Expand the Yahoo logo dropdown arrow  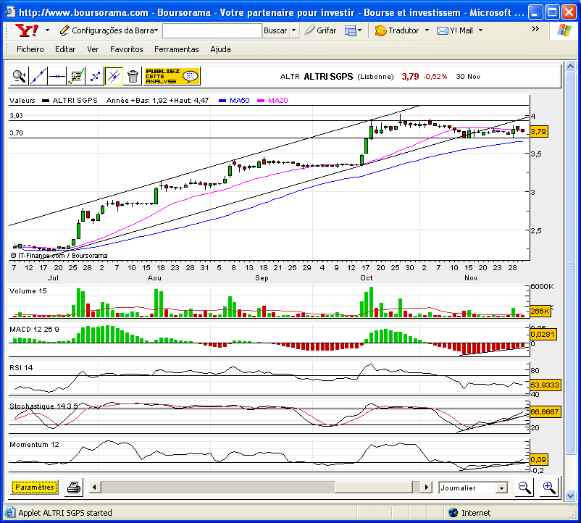tap(47, 30)
